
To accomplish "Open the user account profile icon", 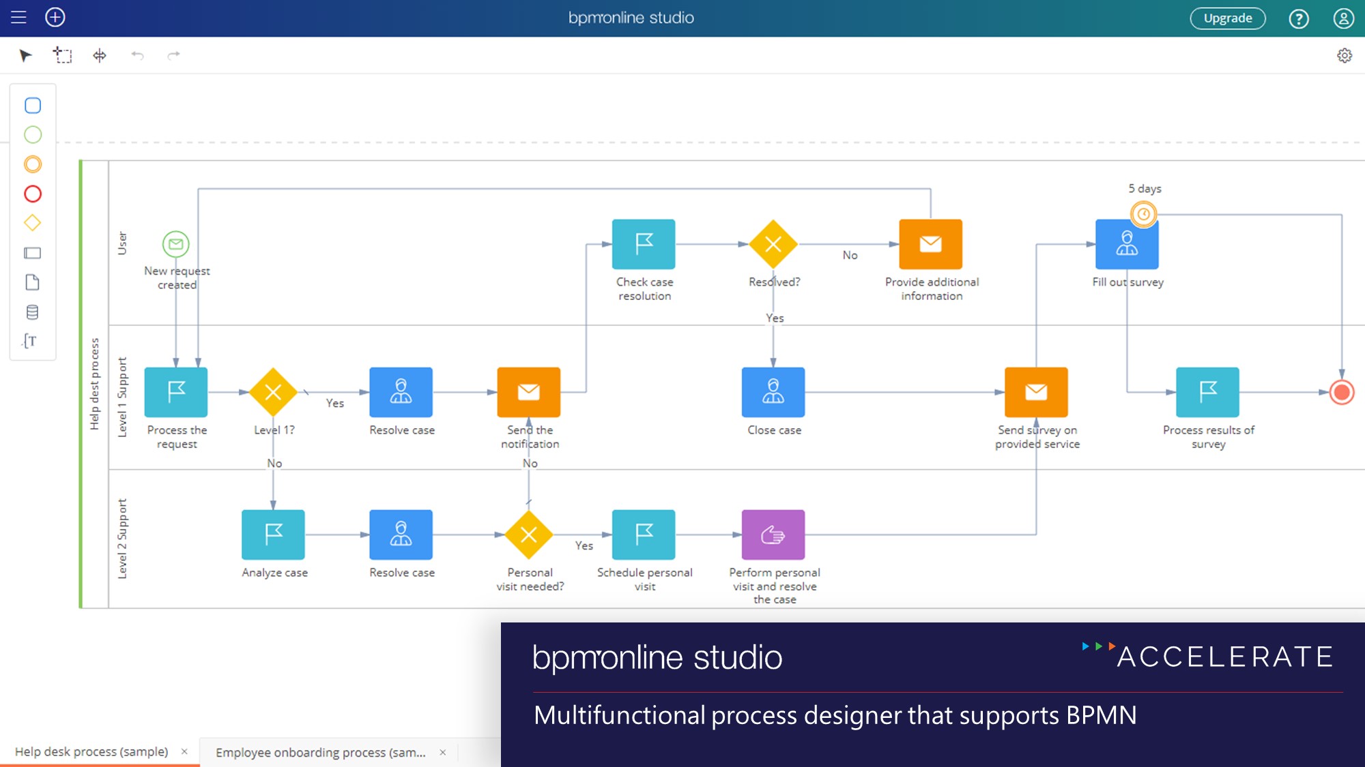I will (x=1343, y=18).
